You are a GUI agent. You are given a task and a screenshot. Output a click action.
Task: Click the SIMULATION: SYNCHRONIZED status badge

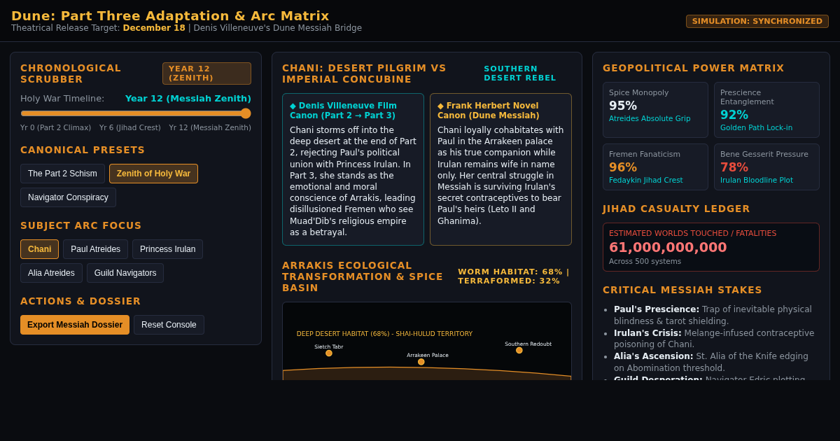(757, 21)
